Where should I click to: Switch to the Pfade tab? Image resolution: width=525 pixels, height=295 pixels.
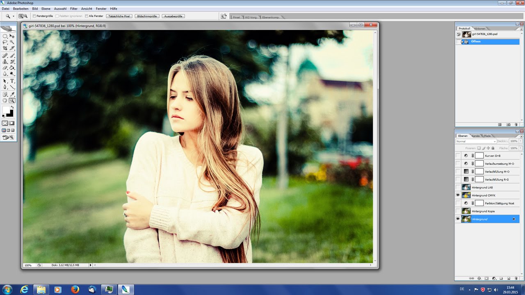click(487, 136)
